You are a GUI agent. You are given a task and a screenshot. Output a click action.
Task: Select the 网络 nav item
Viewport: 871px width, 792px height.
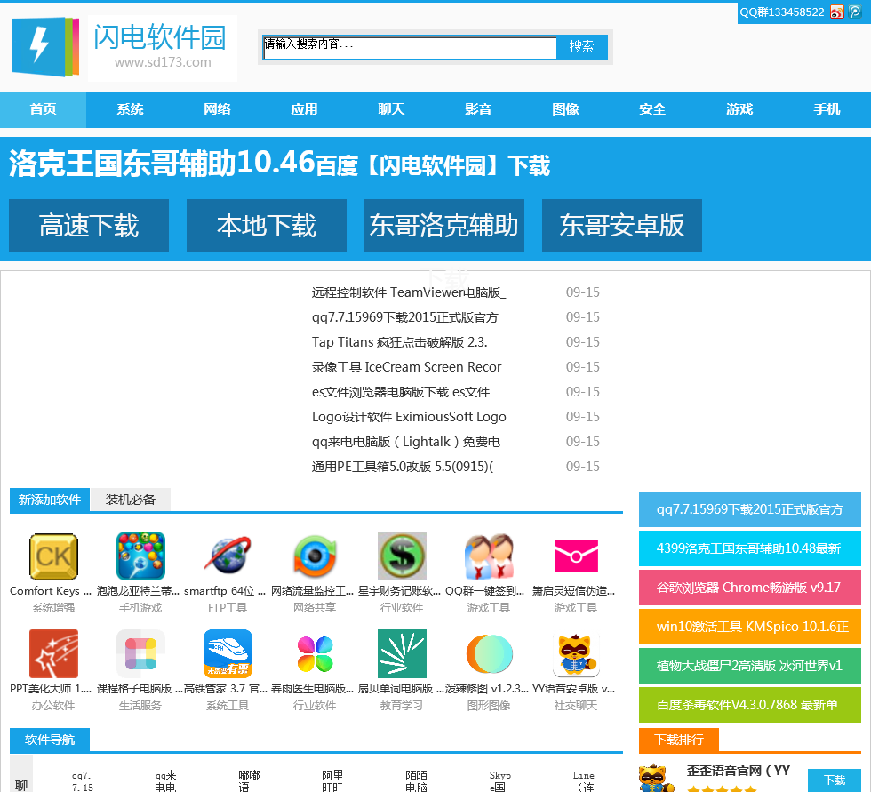[x=217, y=109]
